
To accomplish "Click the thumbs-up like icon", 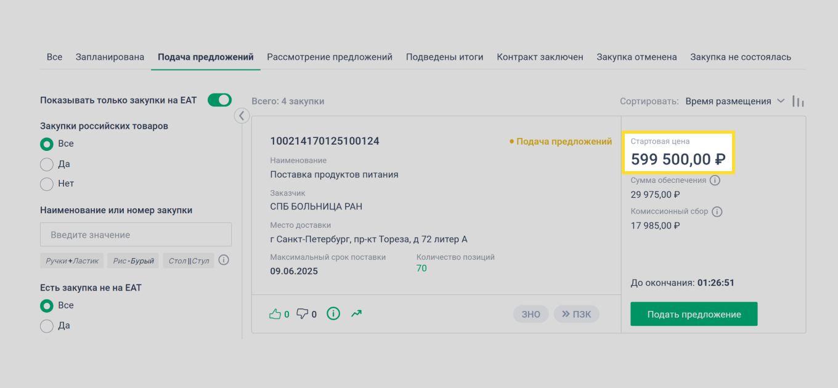I will click(x=275, y=314).
